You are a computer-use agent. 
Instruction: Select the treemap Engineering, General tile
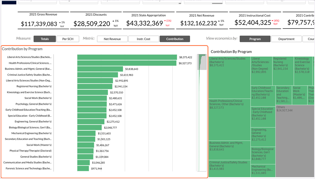pyautogui.click(x=263, y=137)
